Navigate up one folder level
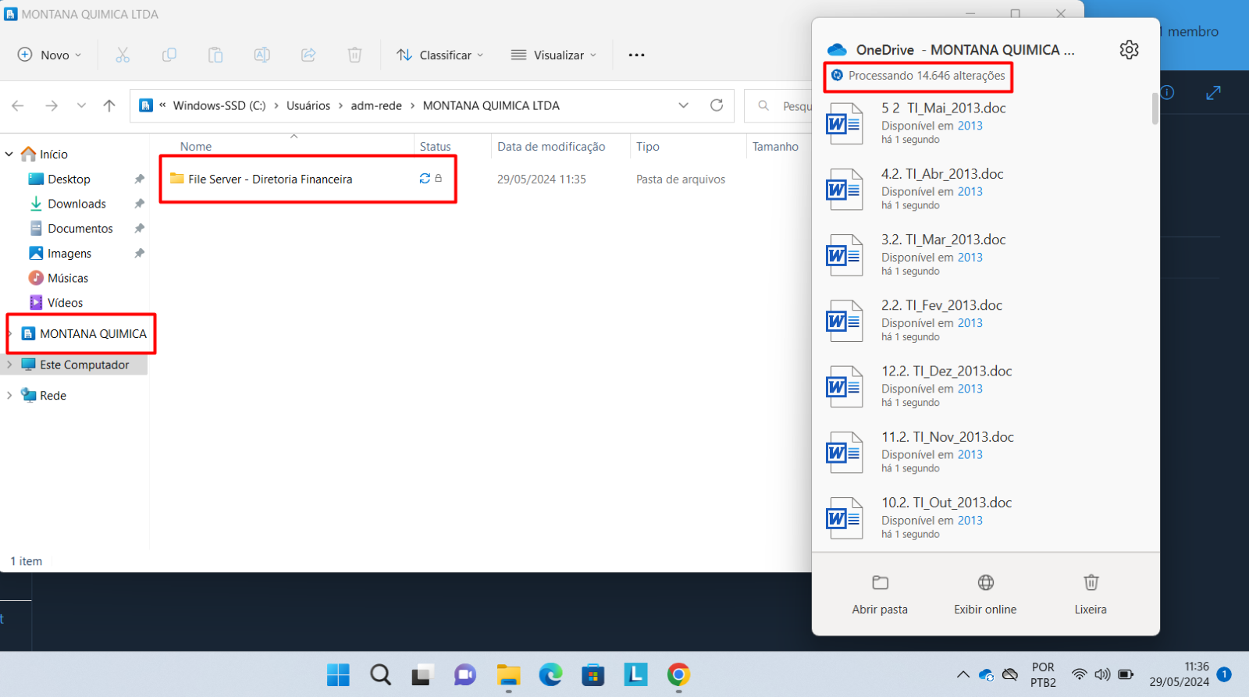This screenshot has height=697, width=1249. click(x=109, y=105)
